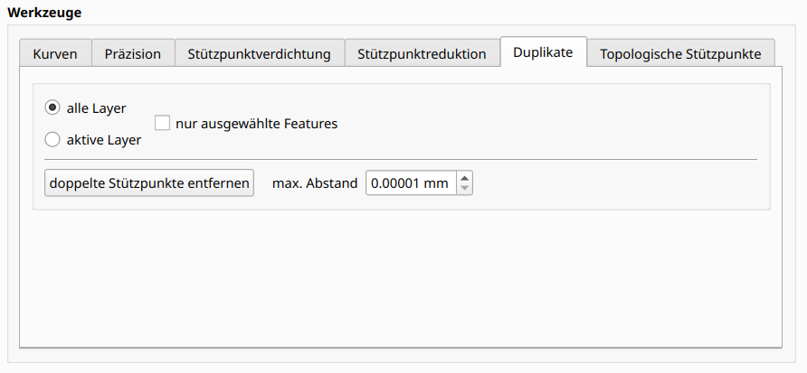Click the horizontal separator above the button
Image resolution: width=807 pixels, height=373 pixels.
tap(400, 159)
